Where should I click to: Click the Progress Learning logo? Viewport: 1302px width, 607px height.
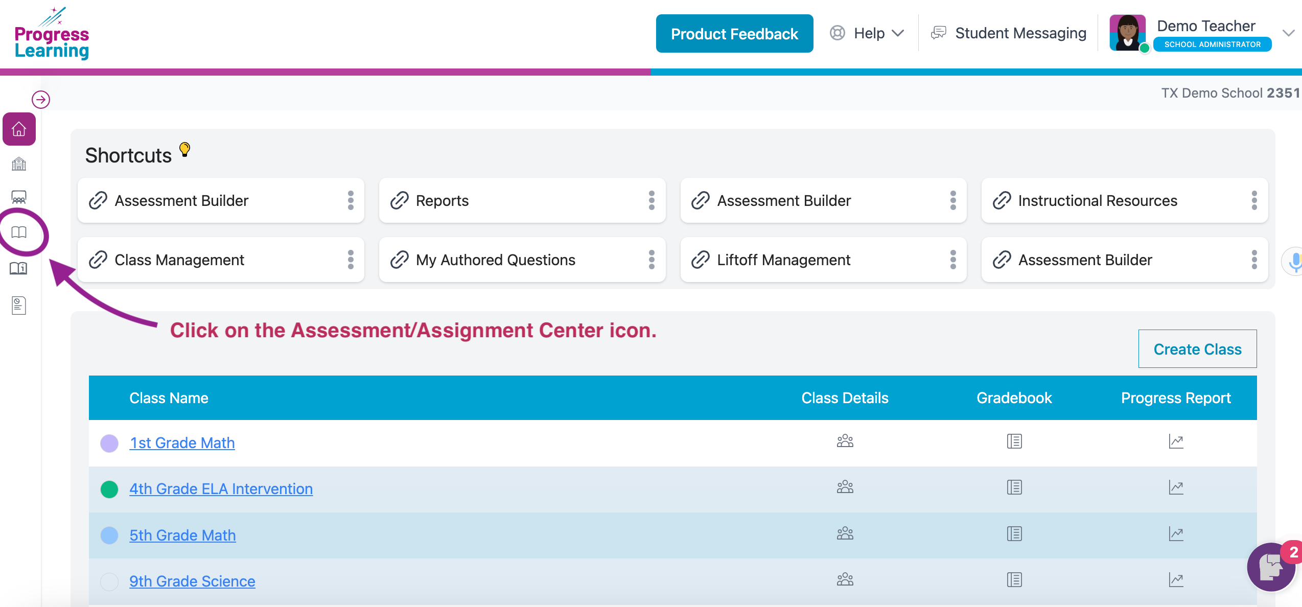pos(52,33)
